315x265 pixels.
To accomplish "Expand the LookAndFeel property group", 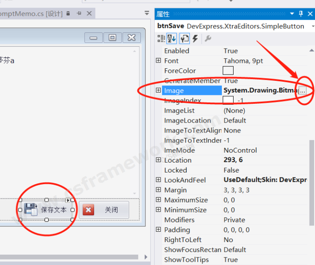I will pos(158,180).
